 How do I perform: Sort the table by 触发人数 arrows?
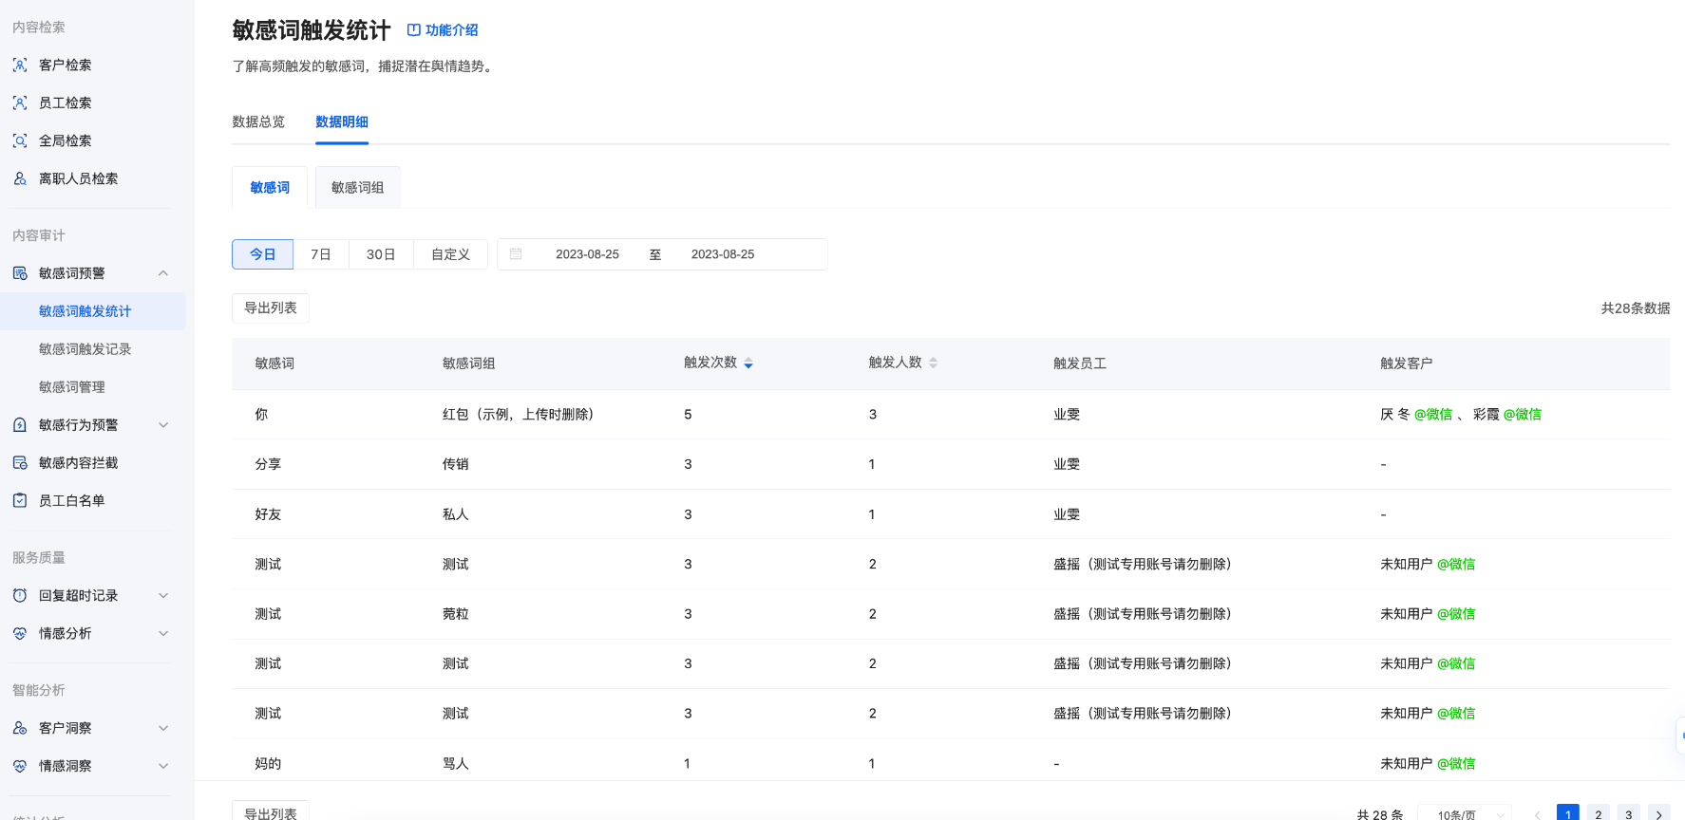[933, 363]
